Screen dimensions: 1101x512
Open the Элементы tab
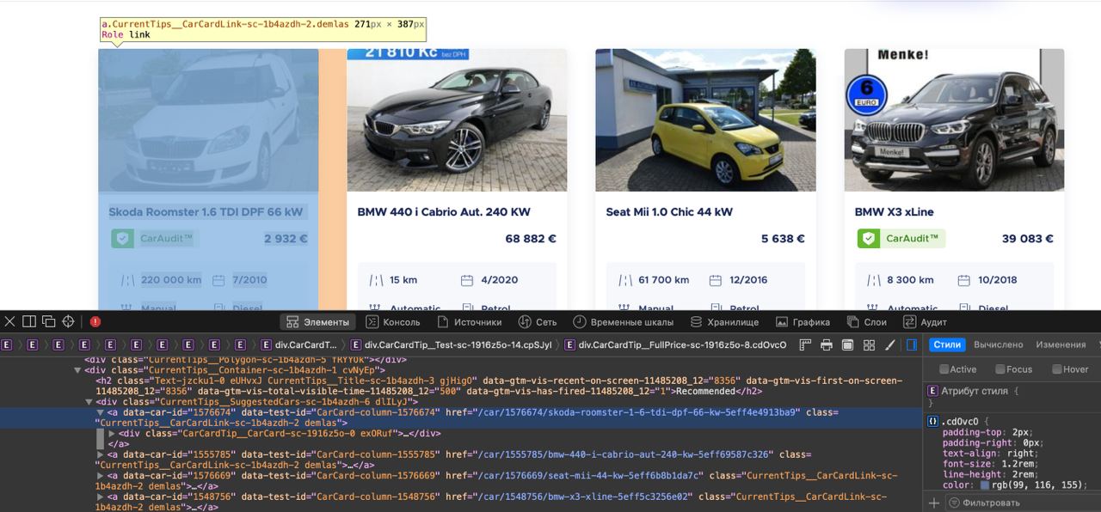[x=317, y=322]
